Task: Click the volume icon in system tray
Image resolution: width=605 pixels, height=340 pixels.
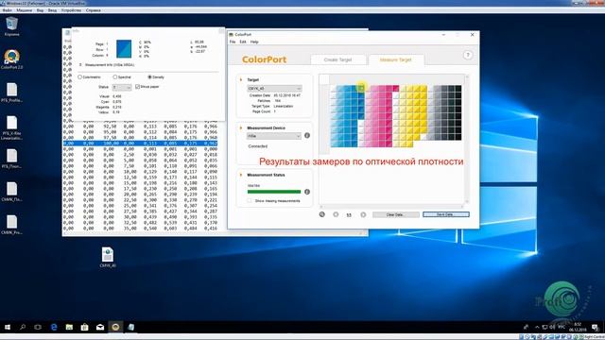Action: click(552, 328)
